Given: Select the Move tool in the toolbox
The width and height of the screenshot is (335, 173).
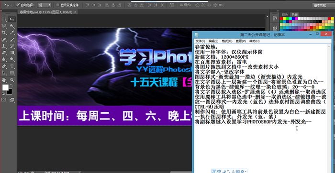Looking at the screenshot, I should [12, 20].
